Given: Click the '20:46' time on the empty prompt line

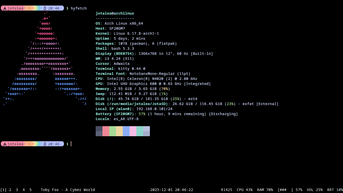Looking at the screenshot, I should (x=54, y=144).
